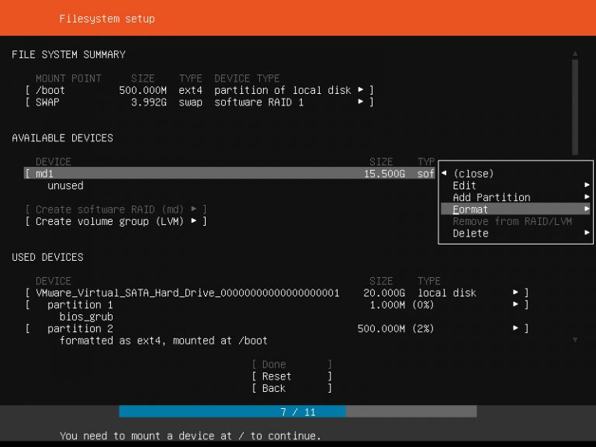596x447 pixels.
Task: Select the VMware_Virtual_SATA_Hard_Drive device row
Action: click(277, 293)
